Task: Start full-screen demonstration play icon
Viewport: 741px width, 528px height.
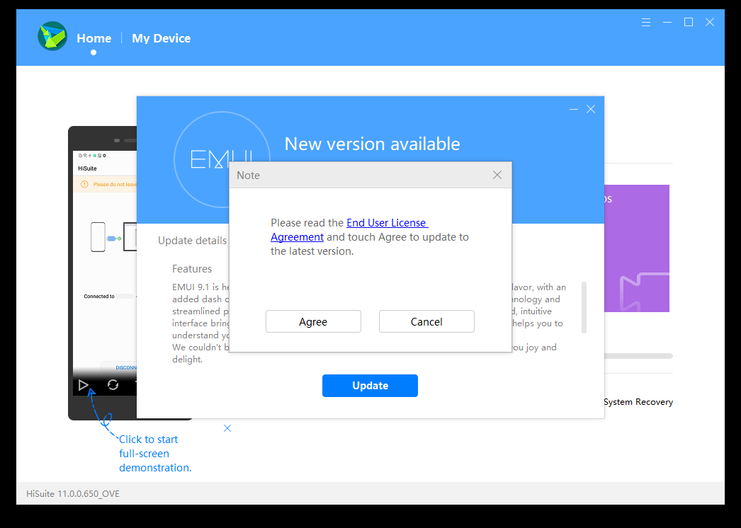Action: click(x=83, y=385)
